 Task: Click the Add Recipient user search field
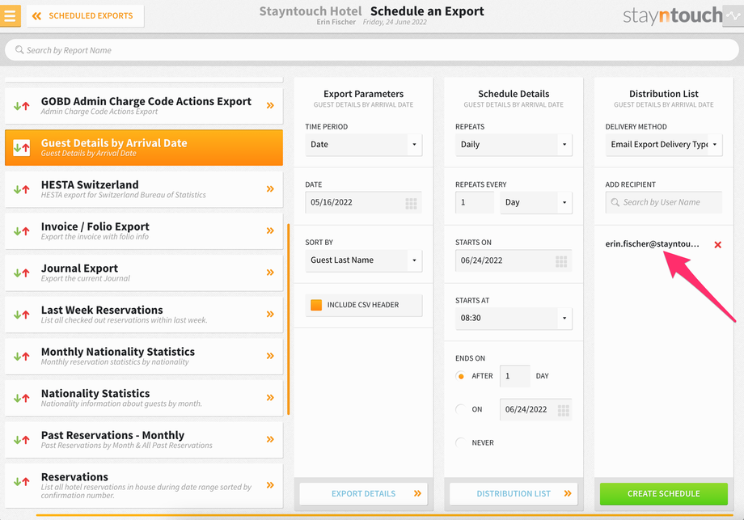pos(664,203)
